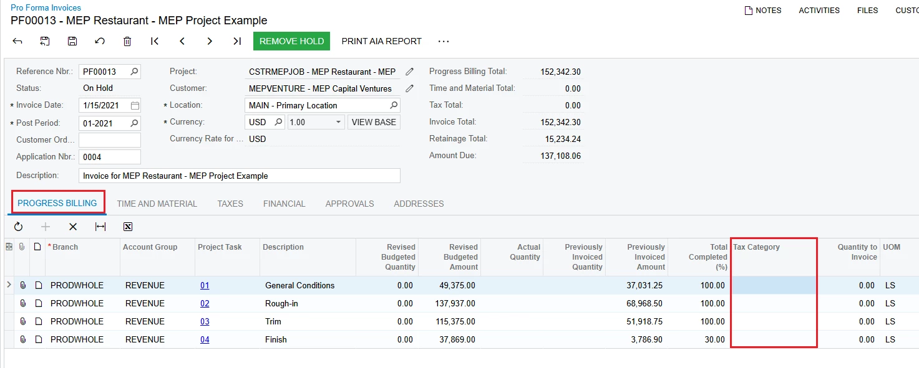This screenshot has width=919, height=368.
Task: Open Files in the top bar
Action: coord(867,11)
